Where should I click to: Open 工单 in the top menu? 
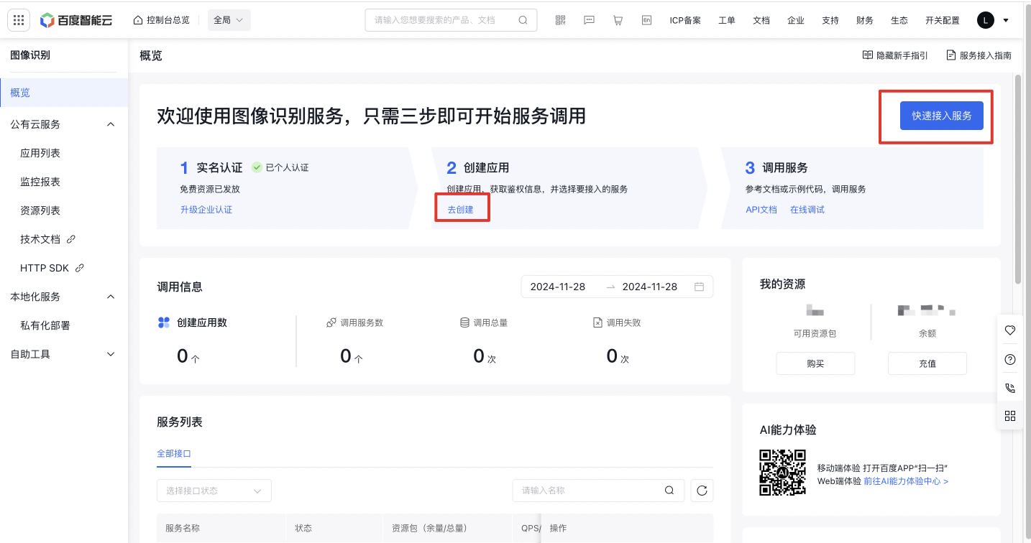(727, 20)
